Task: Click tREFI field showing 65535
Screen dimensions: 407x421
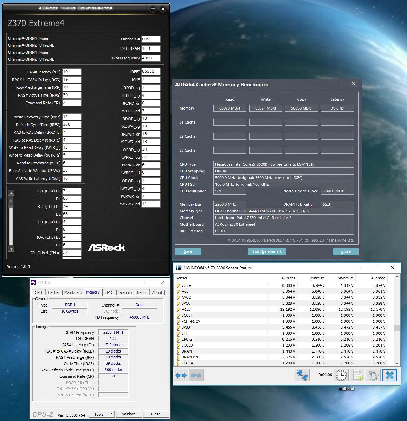Action: 151,71
